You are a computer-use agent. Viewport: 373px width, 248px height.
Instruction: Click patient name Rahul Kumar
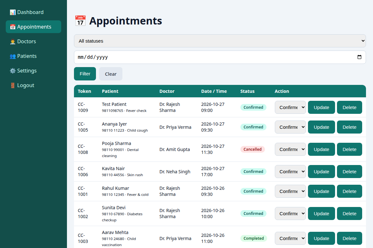pos(115,188)
